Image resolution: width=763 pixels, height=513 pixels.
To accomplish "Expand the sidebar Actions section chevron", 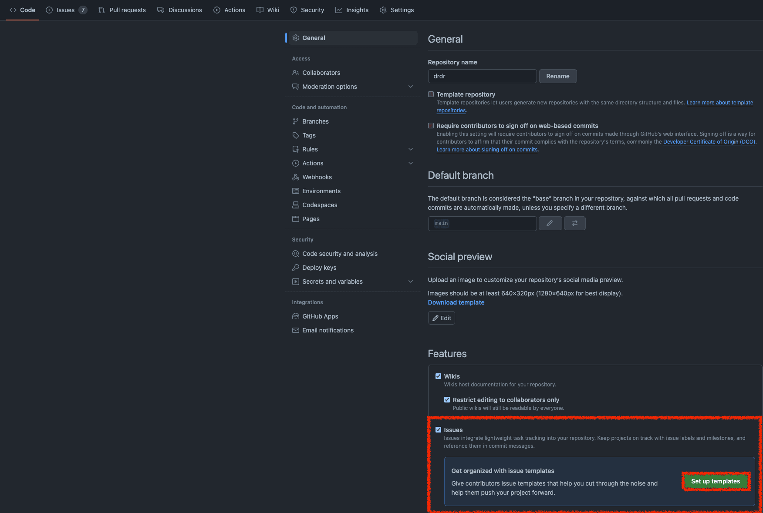I will coord(411,163).
